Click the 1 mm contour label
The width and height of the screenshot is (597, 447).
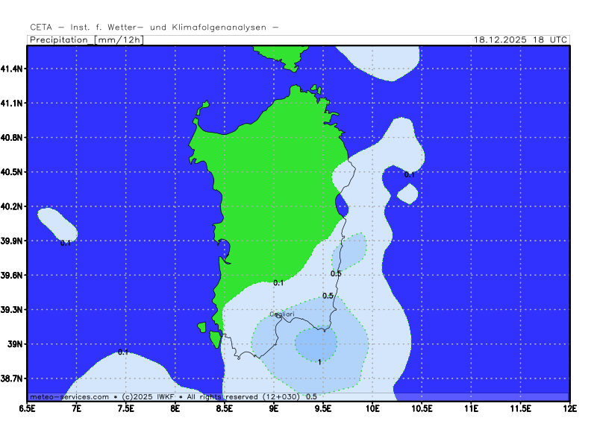319,362
